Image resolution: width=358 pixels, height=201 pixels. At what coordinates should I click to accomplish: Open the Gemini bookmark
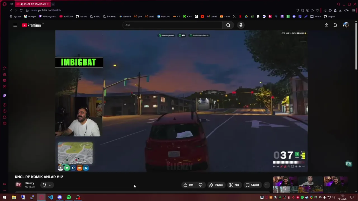pos(125,16)
